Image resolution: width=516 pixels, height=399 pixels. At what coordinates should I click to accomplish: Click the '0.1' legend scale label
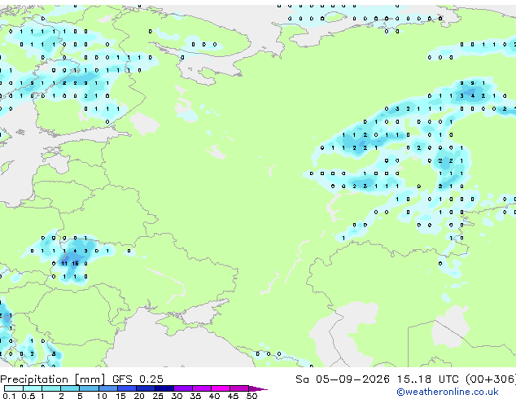coord(9,396)
